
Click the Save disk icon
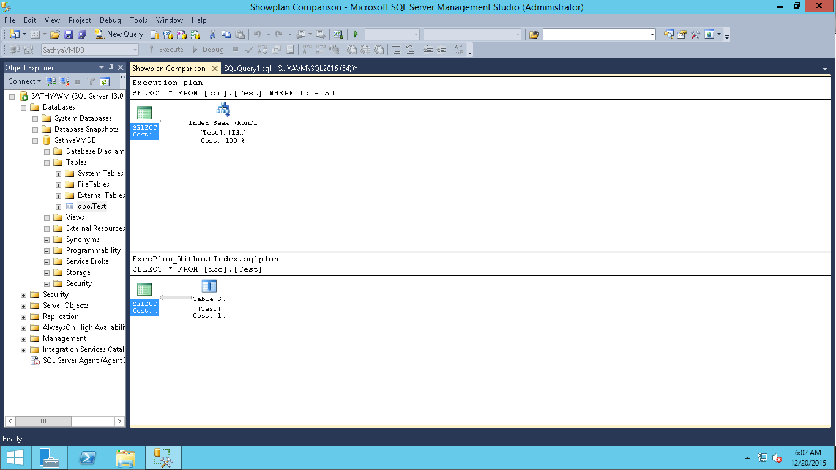click(69, 34)
